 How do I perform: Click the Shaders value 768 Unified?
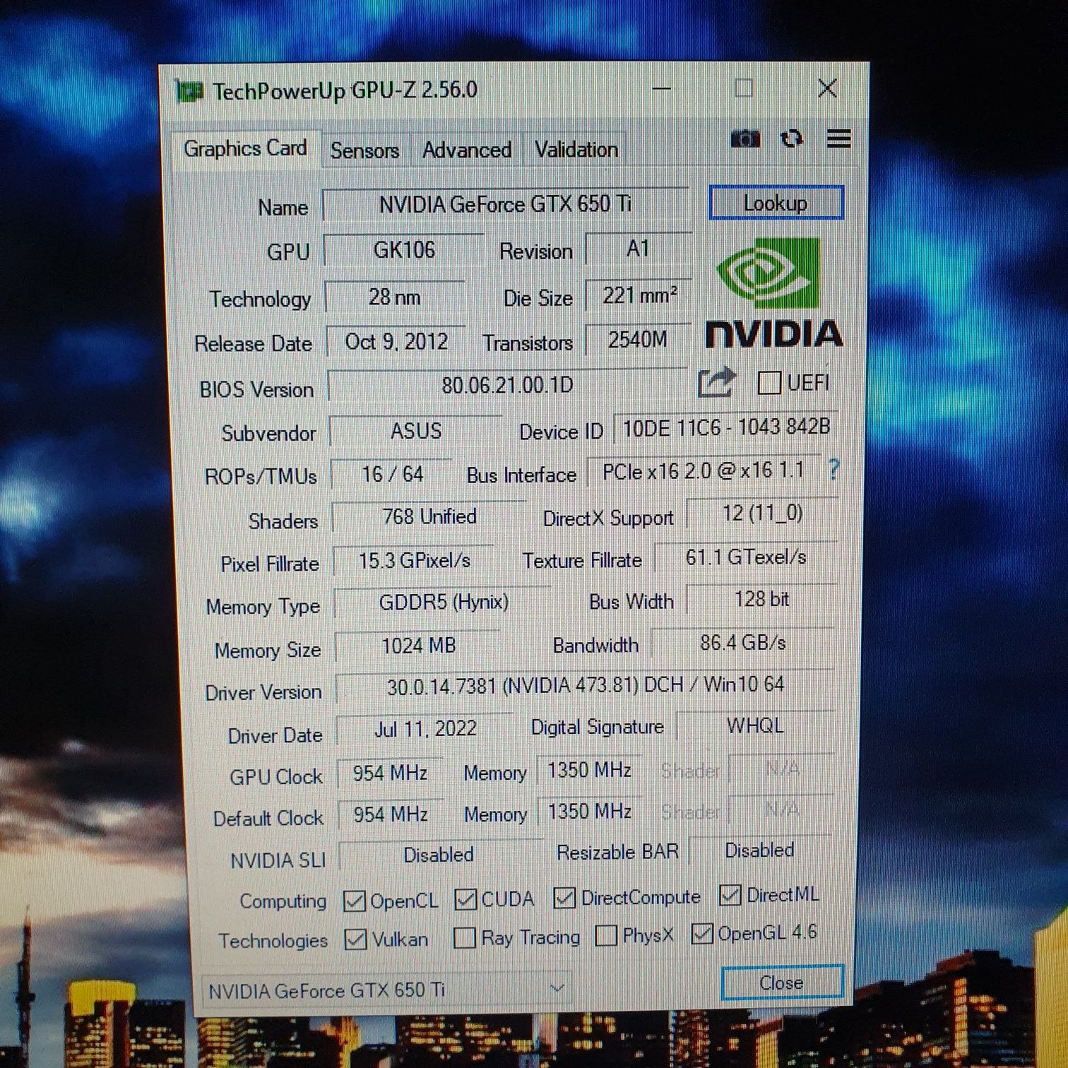pos(429,517)
